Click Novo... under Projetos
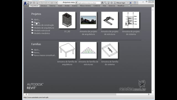The image size is (177, 100). [37, 22]
